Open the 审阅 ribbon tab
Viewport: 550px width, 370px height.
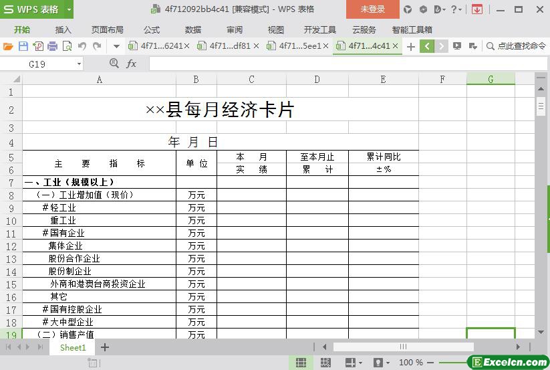(x=235, y=30)
